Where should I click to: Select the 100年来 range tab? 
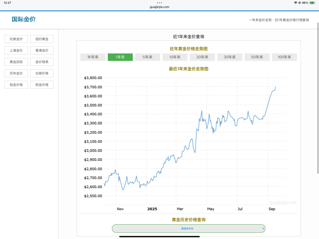coord(284,57)
